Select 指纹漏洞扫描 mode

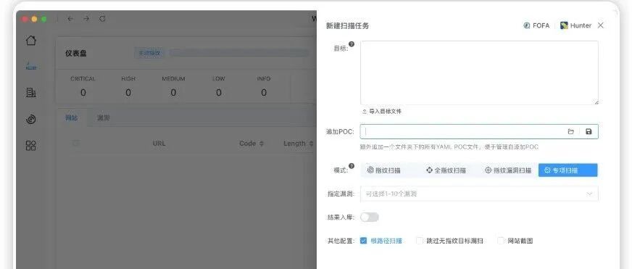point(508,170)
